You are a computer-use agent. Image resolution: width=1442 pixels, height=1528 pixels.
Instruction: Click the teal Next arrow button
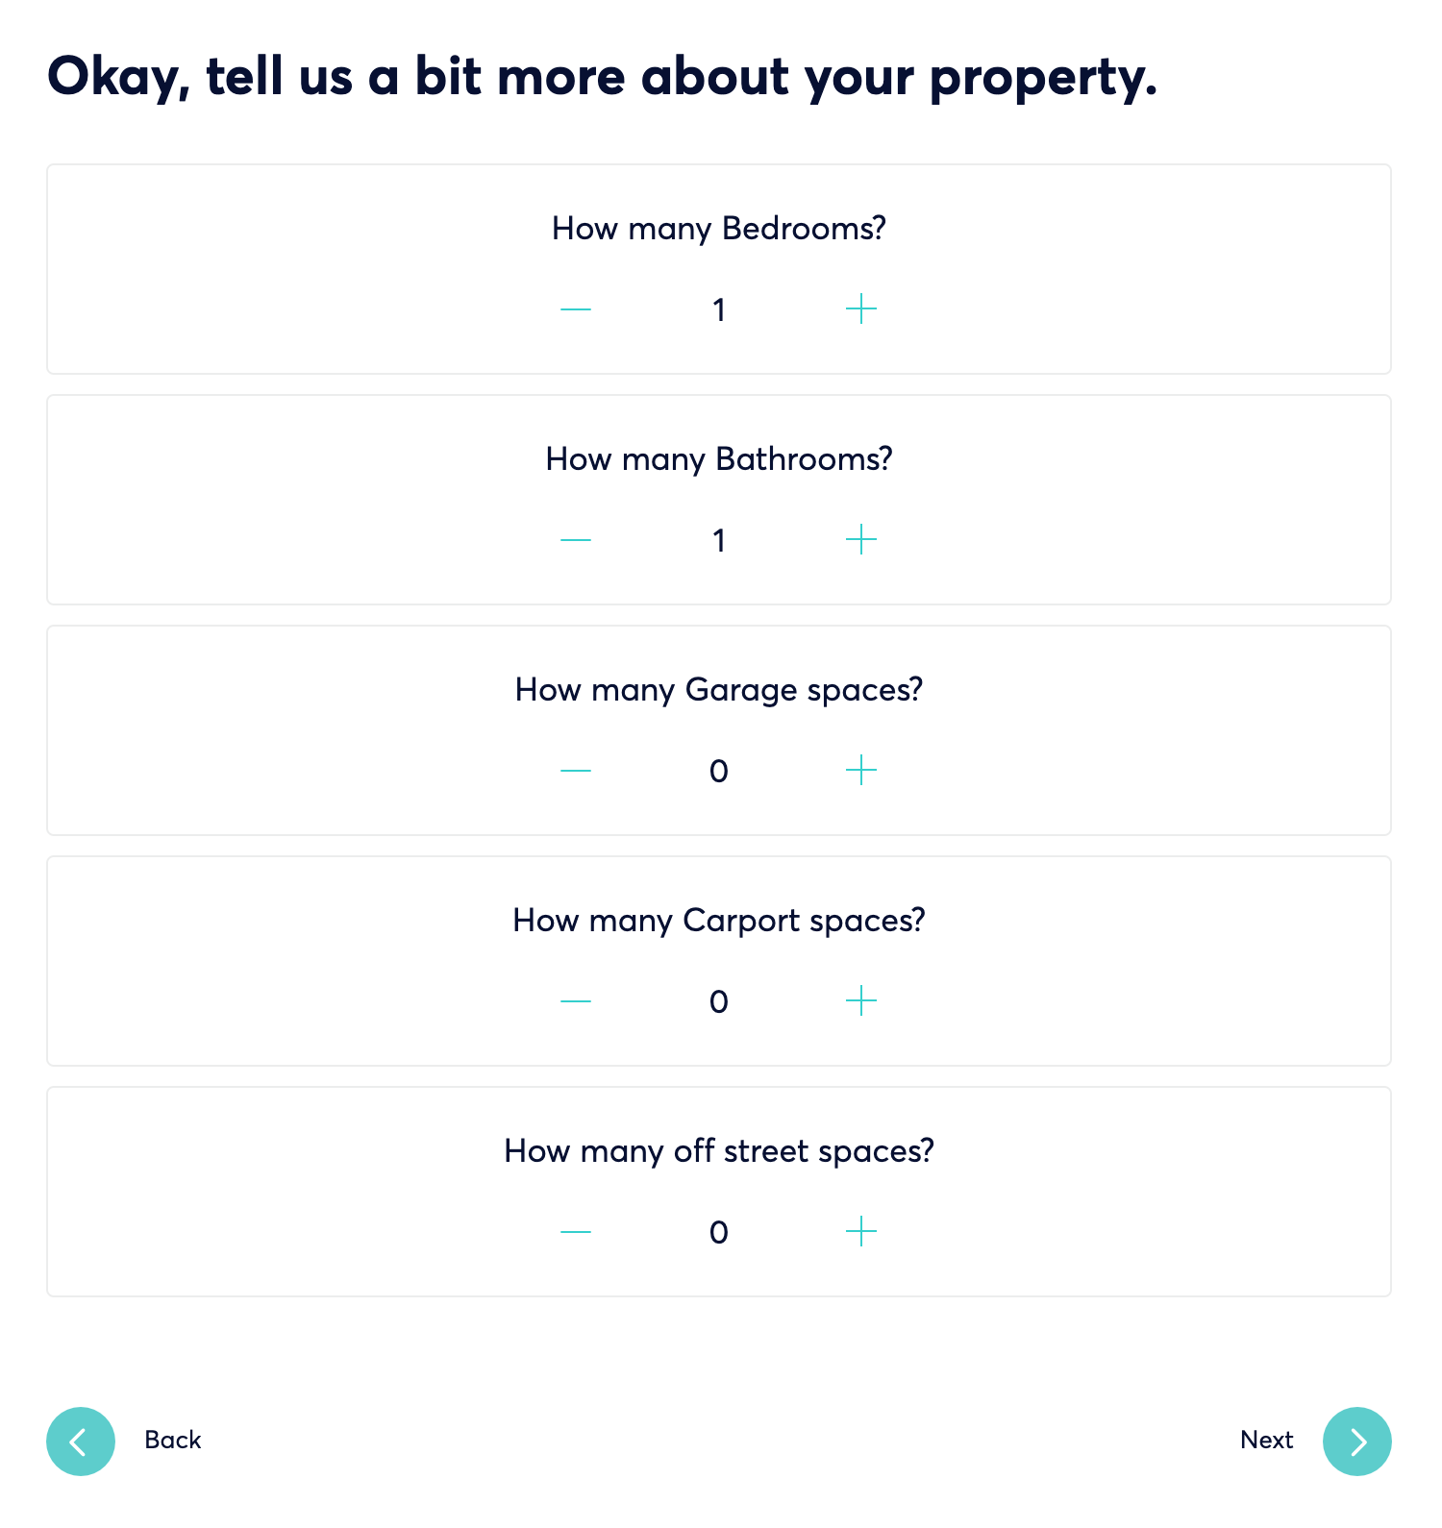[1357, 1442]
